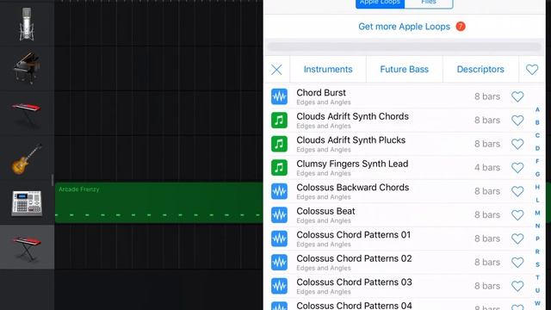Favorite Colossus Backward Chords loop
Screen dimensions: 551x310
[x=517, y=191]
